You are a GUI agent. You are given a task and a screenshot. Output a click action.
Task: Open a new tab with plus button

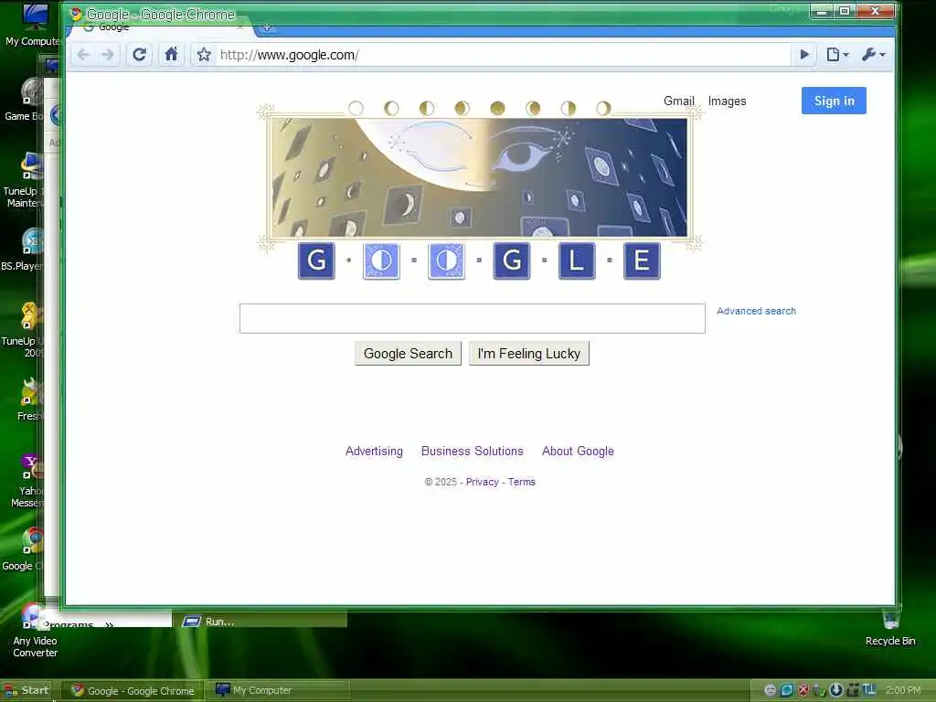pyautogui.click(x=267, y=27)
